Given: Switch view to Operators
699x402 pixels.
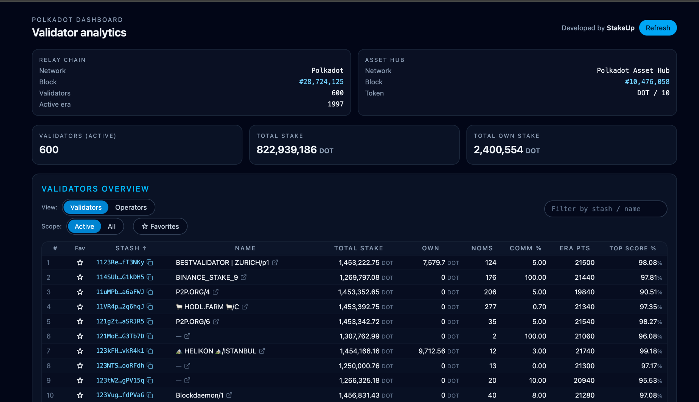Looking at the screenshot, I should point(131,207).
